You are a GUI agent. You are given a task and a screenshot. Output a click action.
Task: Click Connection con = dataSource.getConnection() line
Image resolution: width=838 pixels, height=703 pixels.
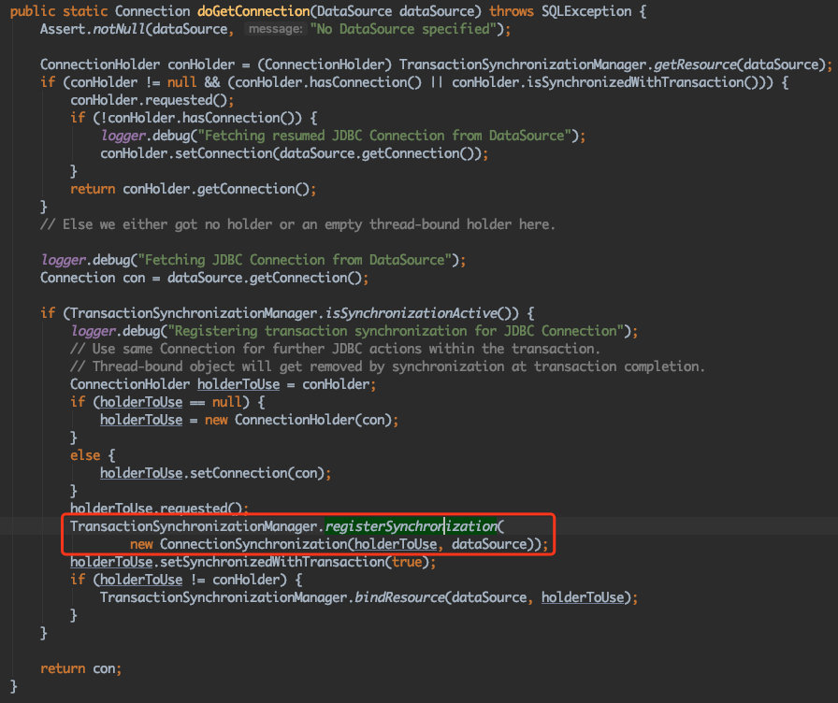coord(204,278)
